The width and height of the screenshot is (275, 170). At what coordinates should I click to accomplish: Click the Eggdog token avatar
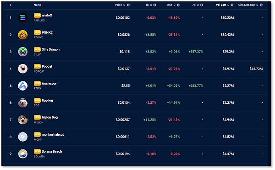point(23,103)
